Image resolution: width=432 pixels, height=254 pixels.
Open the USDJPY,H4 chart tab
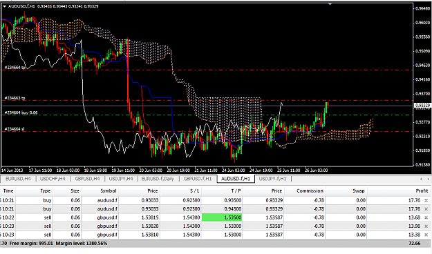tap(121, 179)
